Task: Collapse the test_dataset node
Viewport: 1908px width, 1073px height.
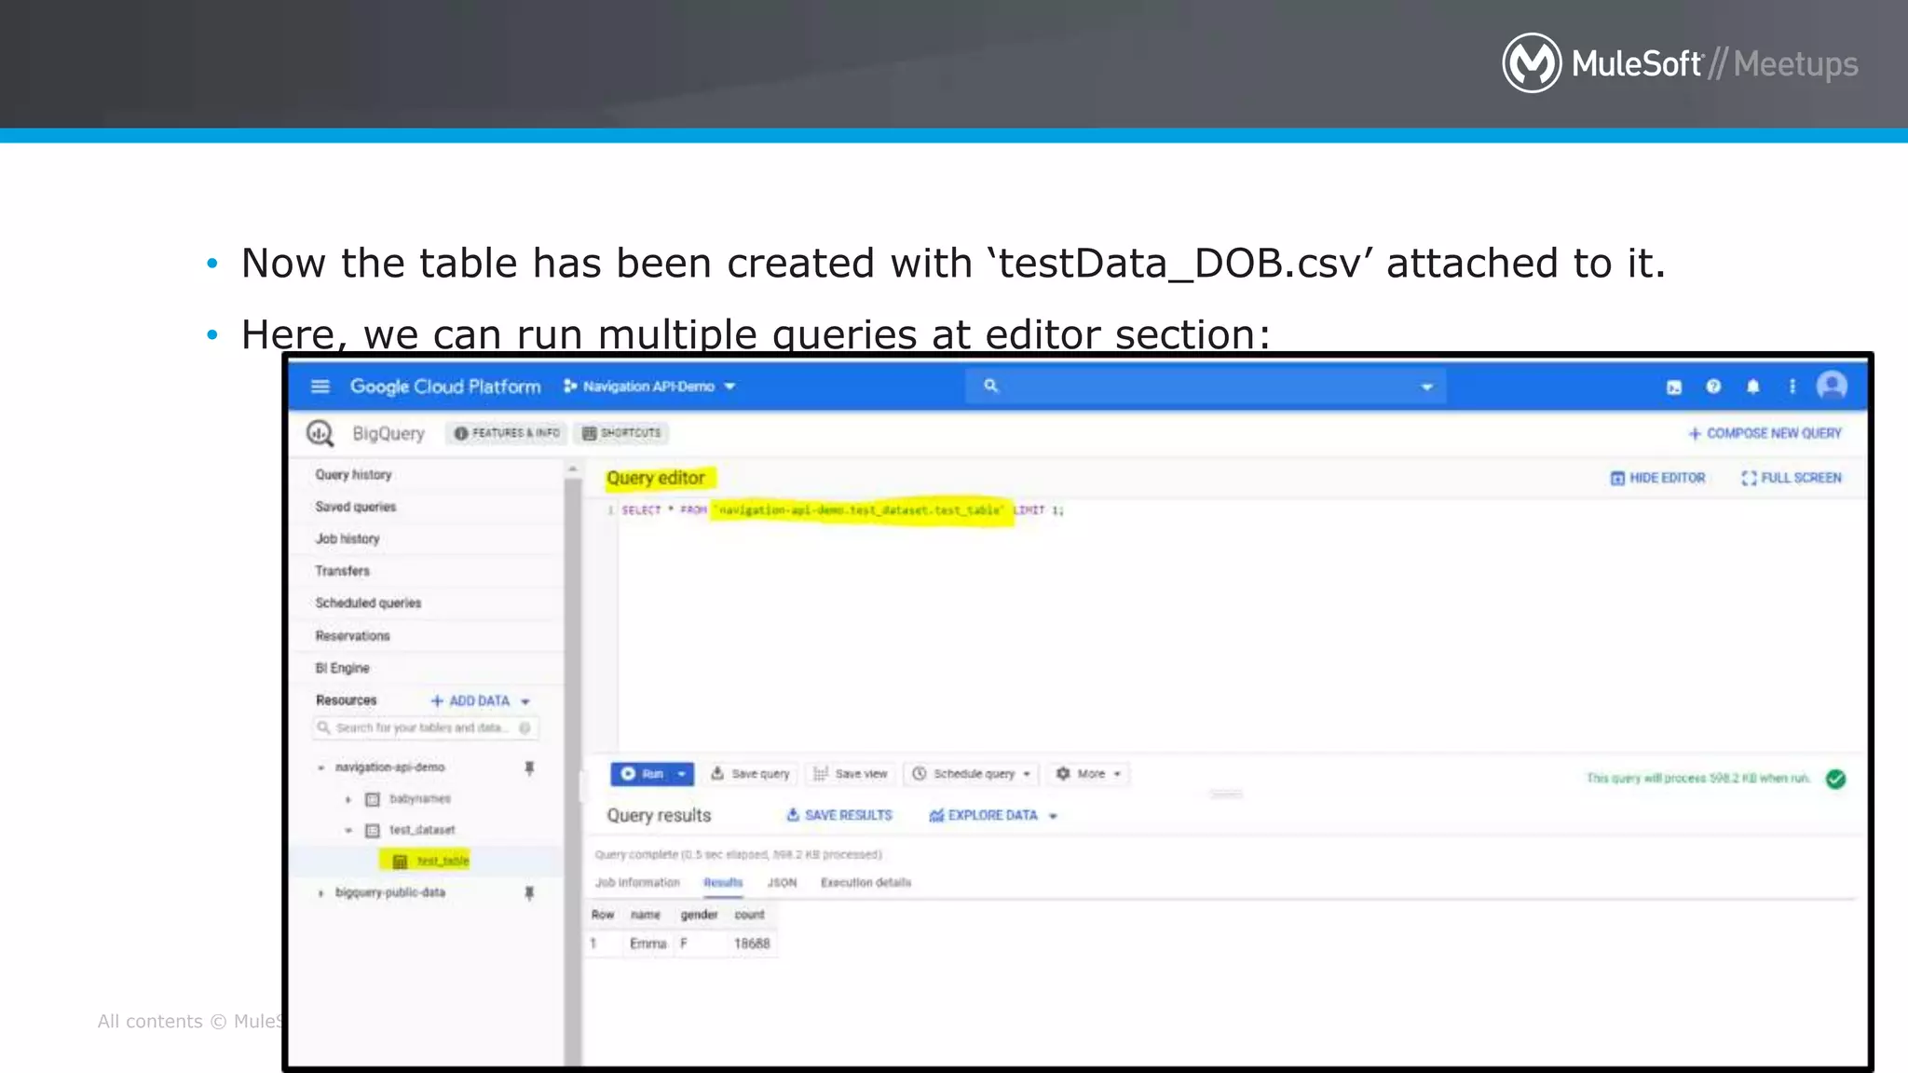Action: [348, 830]
